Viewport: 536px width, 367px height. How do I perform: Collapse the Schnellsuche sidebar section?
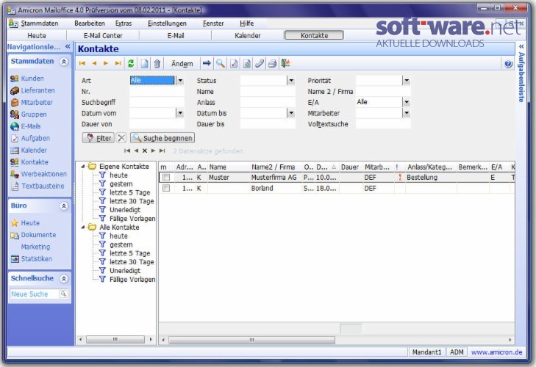64,279
